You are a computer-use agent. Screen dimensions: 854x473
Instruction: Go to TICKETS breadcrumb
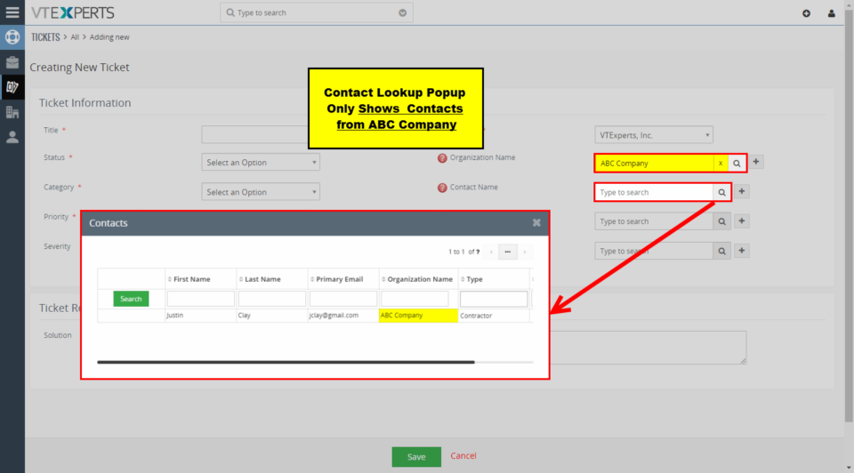45,37
